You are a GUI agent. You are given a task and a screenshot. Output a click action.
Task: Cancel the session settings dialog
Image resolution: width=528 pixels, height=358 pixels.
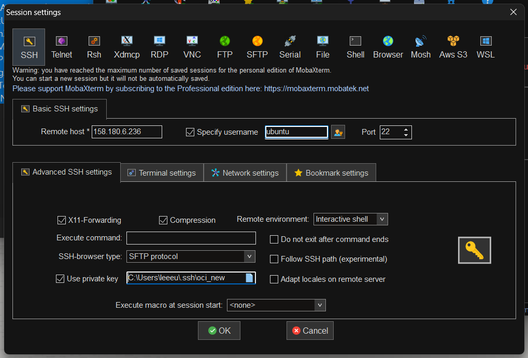(310, 331)
